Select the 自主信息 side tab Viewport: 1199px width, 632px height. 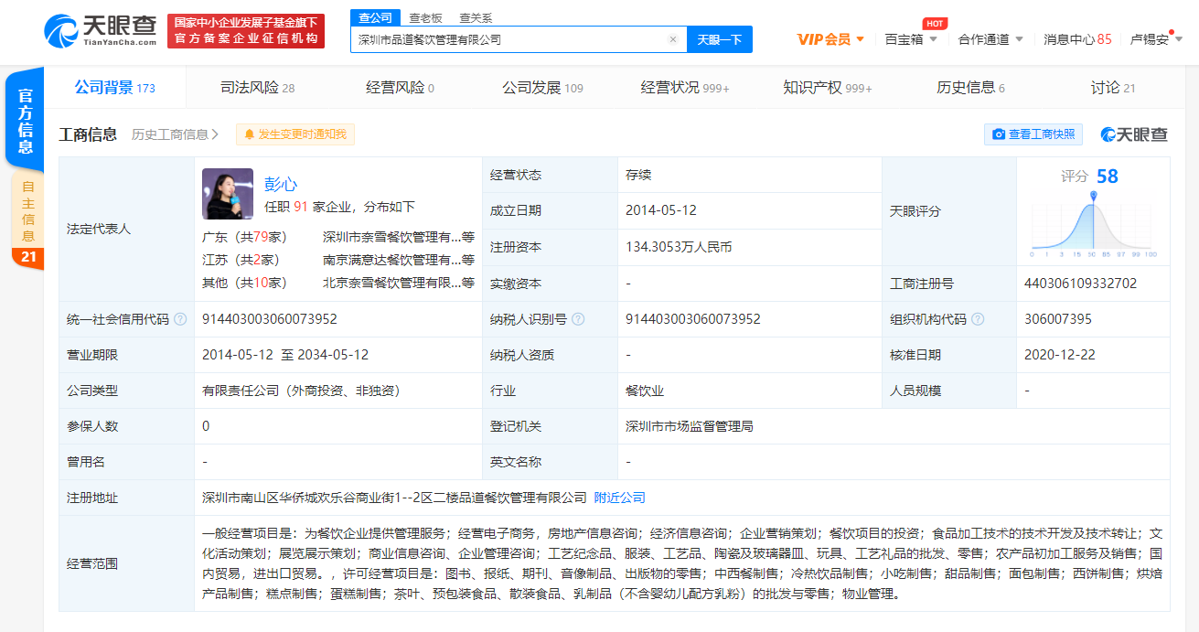pos(27,210)
